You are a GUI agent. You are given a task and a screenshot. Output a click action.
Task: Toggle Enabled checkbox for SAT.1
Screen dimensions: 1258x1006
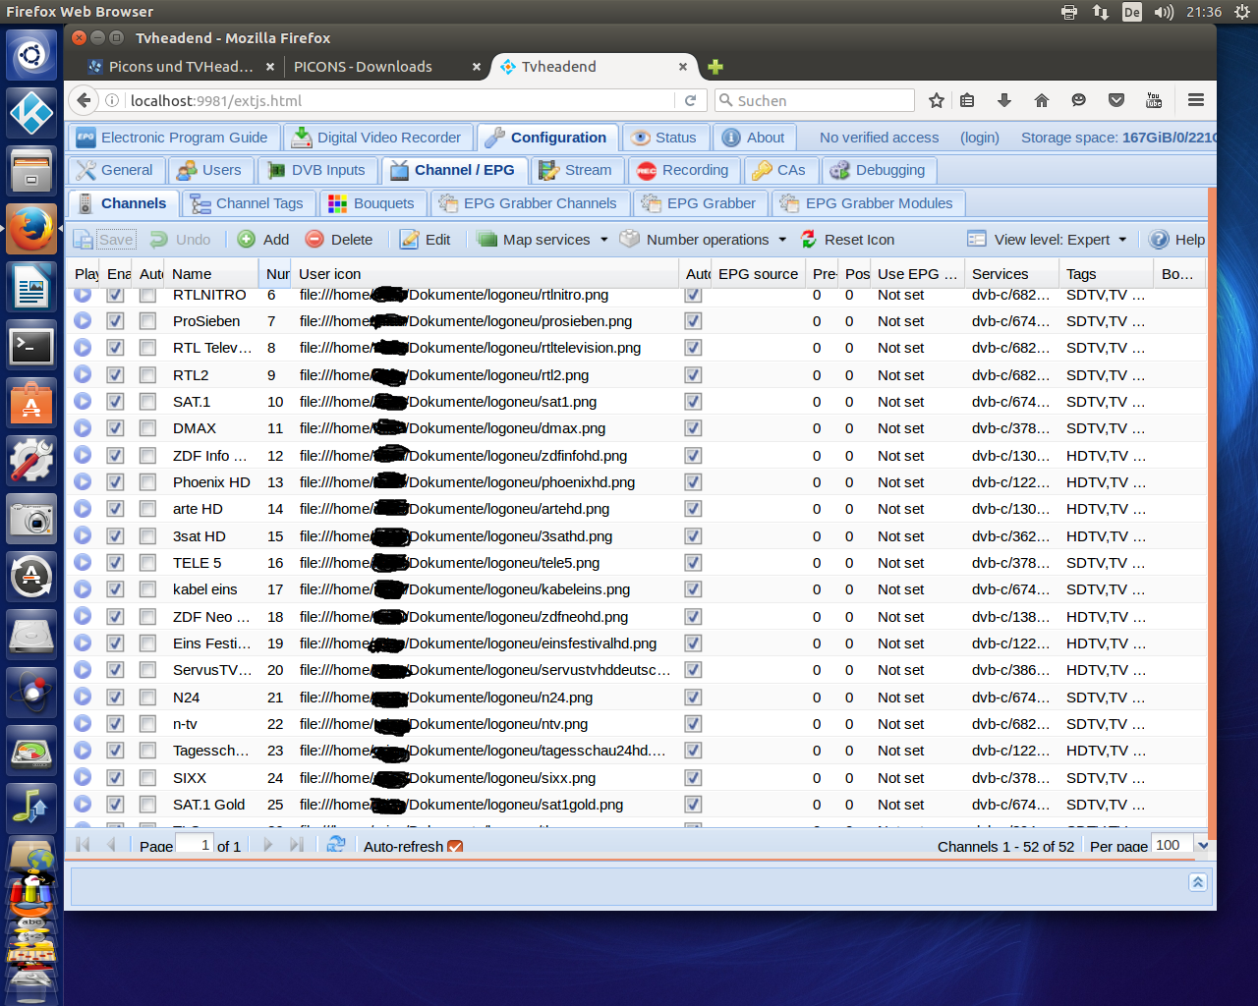116,402
